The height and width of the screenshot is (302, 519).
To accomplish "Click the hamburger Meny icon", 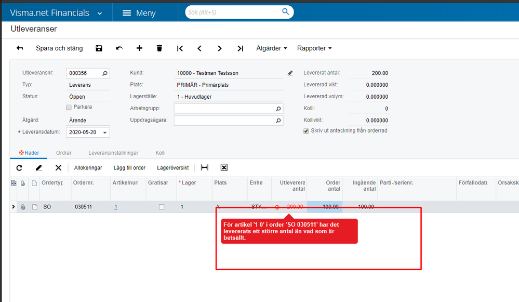I will [127, 13].
